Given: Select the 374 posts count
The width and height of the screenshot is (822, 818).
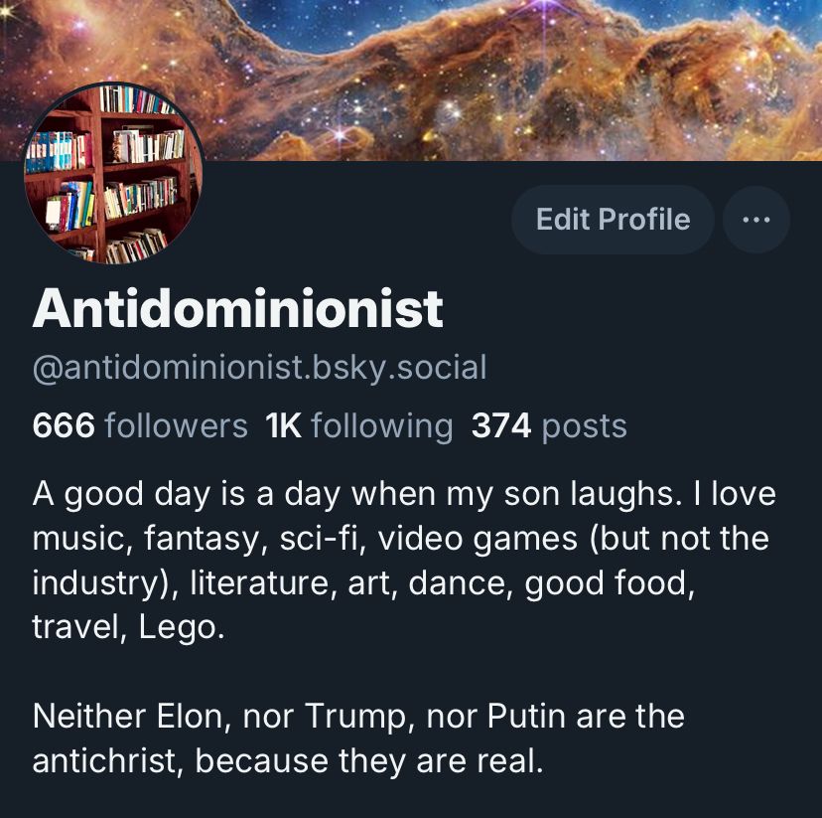Looking at the screenshot, I should point(549,425).
